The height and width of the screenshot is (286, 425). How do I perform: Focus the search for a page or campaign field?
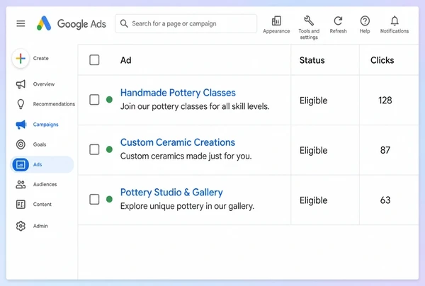click(186, 23)
